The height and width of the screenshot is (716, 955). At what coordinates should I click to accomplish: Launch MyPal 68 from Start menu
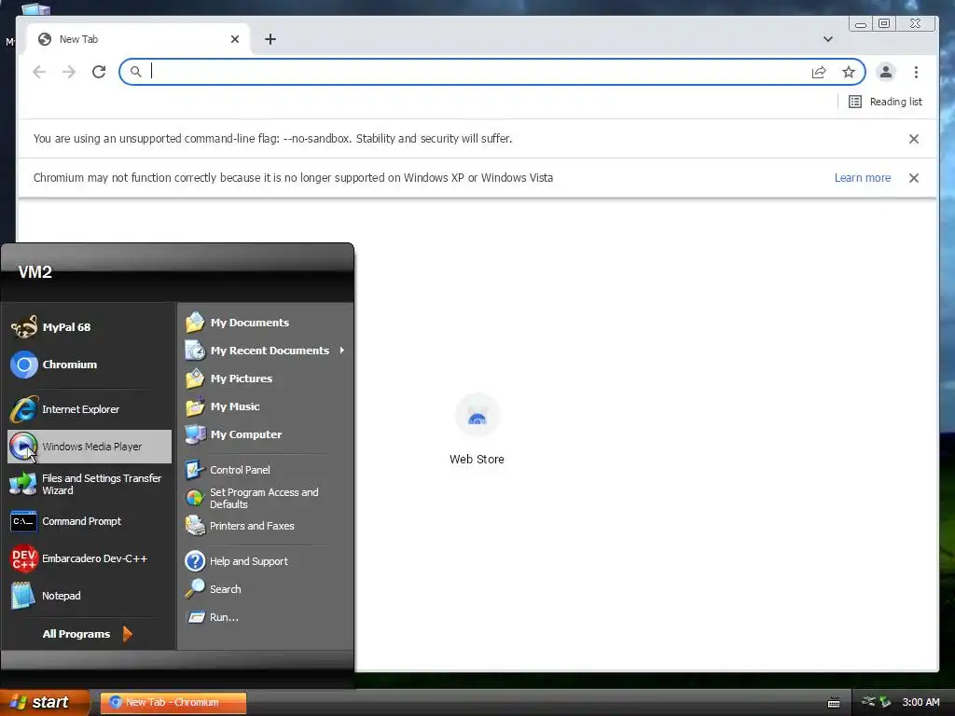[x=89, y=327]
